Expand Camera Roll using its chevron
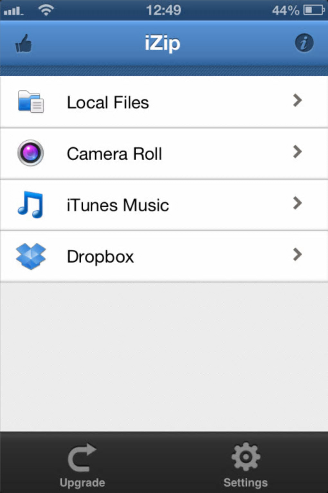This screenshot has height=493, width=328. (297, 152)
